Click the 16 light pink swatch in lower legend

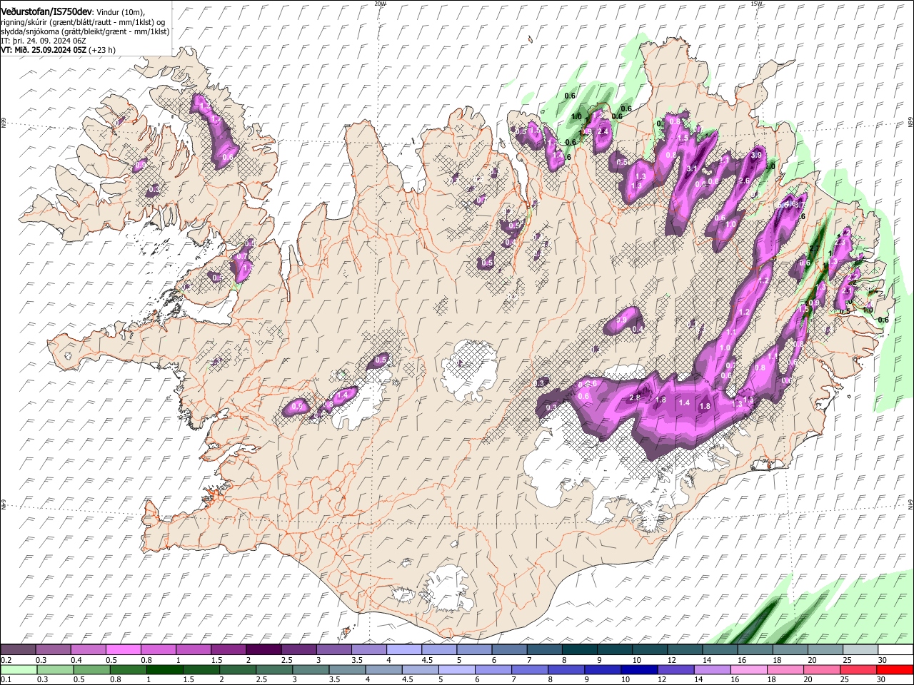click(x=748, y=669)
